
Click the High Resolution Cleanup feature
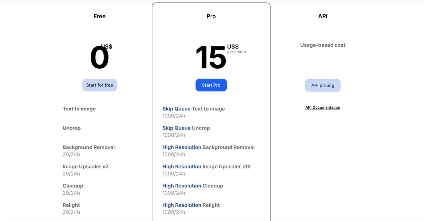(x=193, y=186)
